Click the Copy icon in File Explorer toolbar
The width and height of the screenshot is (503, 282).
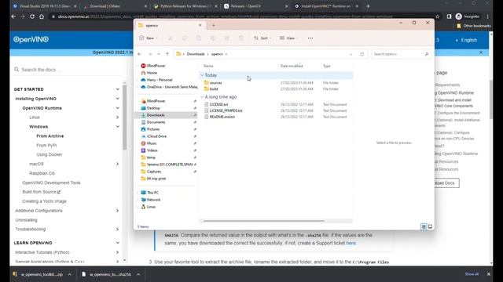185,38
